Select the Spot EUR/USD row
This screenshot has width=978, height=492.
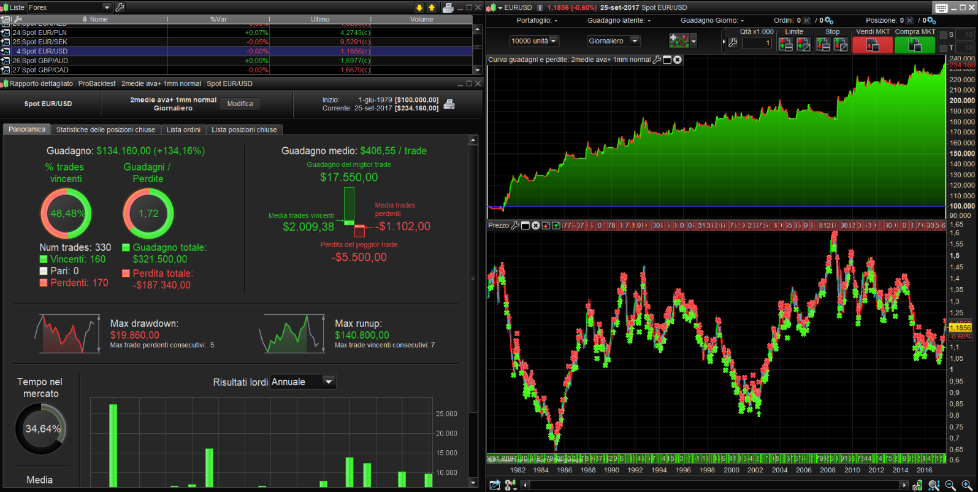tap(236, 52)
